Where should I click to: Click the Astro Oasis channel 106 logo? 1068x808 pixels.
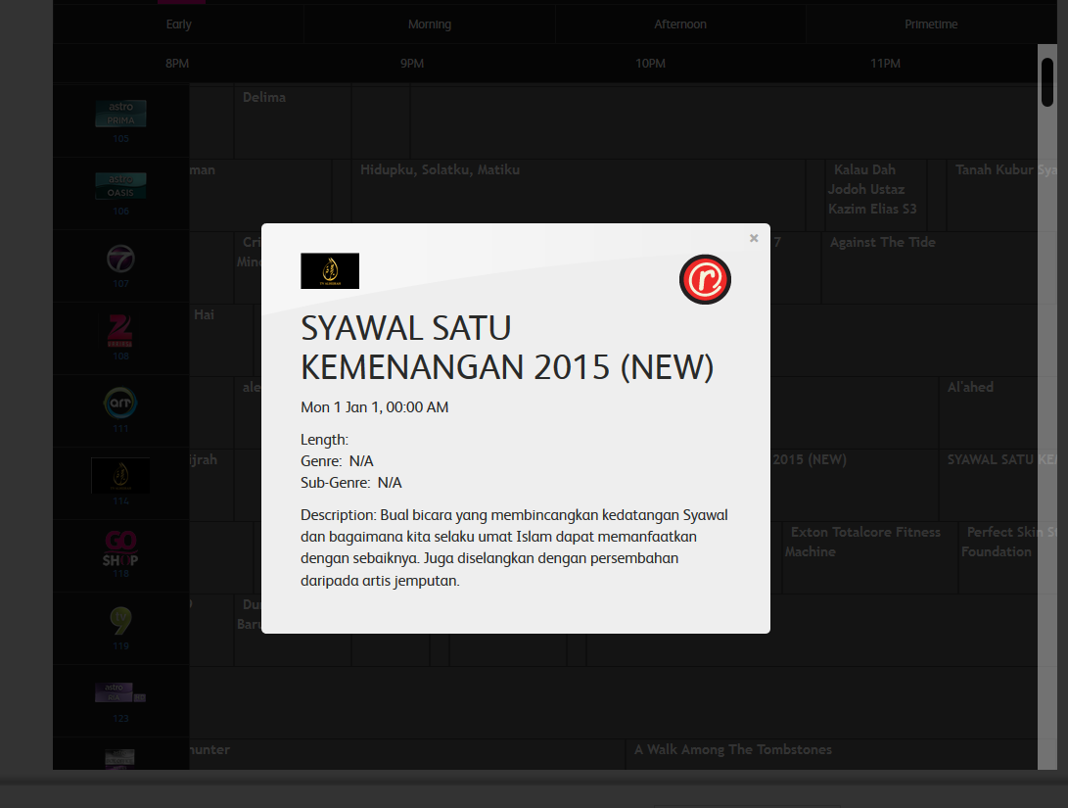point(119,186)
